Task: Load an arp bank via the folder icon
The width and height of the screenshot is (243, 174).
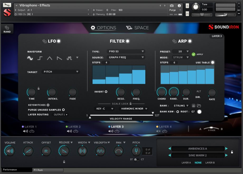Action: click(199, 105)
